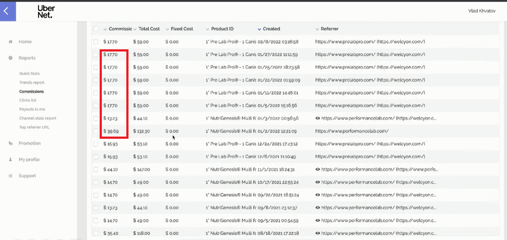Select the Commissions report item
This screenshot has width=507, height=240.
(31, 91)
